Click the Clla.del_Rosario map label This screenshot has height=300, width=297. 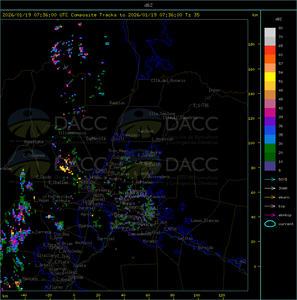coord(168,81)
